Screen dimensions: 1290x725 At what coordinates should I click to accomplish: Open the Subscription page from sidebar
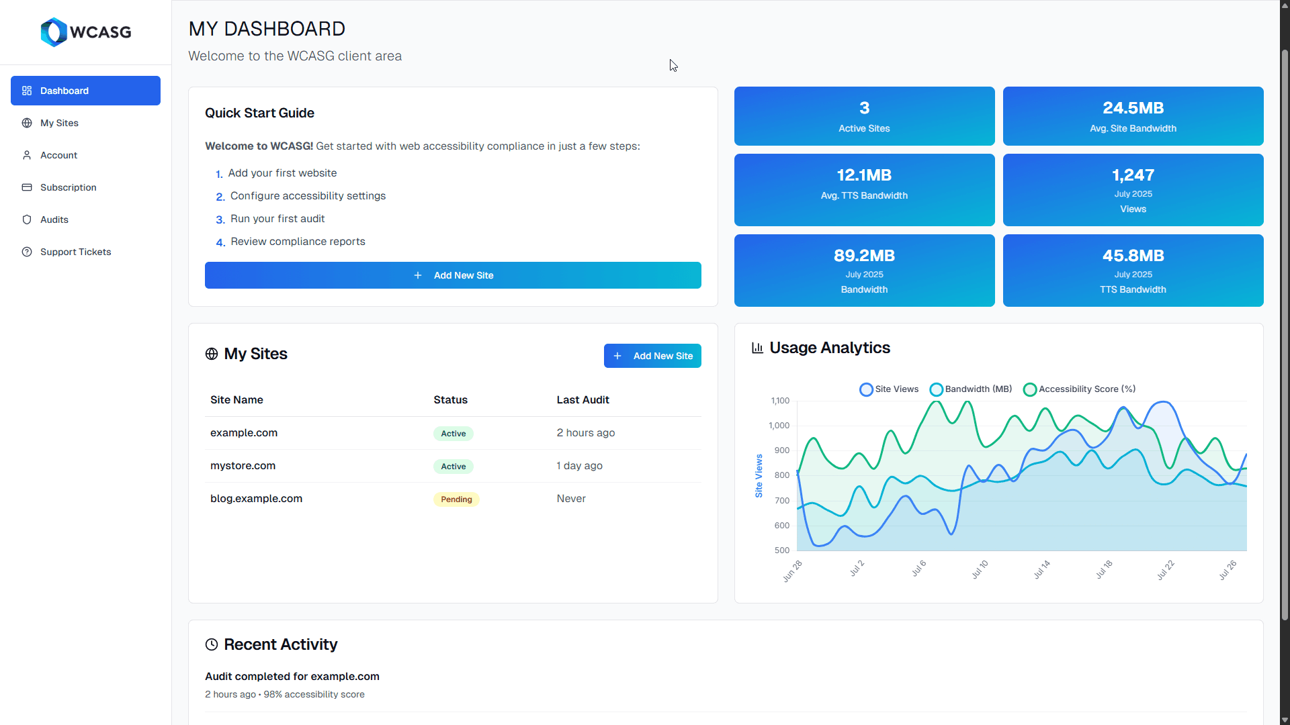[x=69, y=187]
